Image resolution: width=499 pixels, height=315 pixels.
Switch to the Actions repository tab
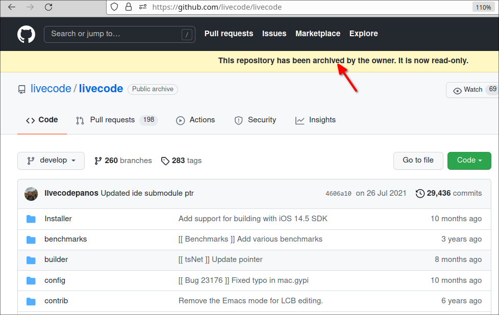pyautogui.click(x=195, y=120)
